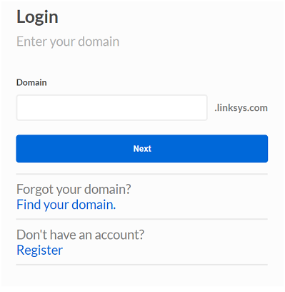Click the blue 'Find your domain.' text
The height and width of the screenshot is (292, 285).
pos(66,205)
